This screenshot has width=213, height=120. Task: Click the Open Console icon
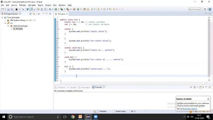(x=200, y=87)
